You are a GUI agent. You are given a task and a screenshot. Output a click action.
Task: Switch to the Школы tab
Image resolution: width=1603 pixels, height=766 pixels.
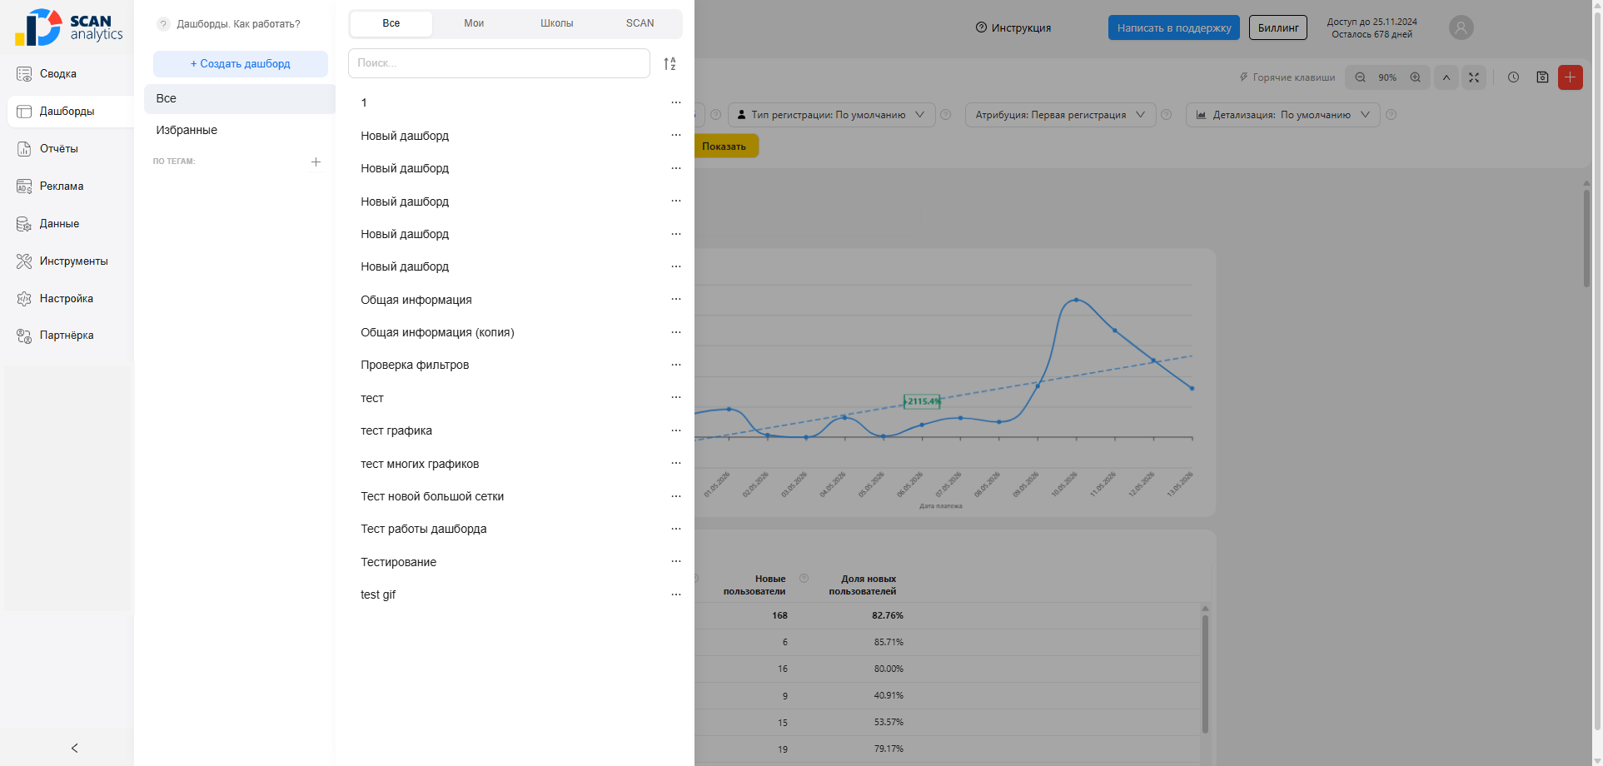557,23
